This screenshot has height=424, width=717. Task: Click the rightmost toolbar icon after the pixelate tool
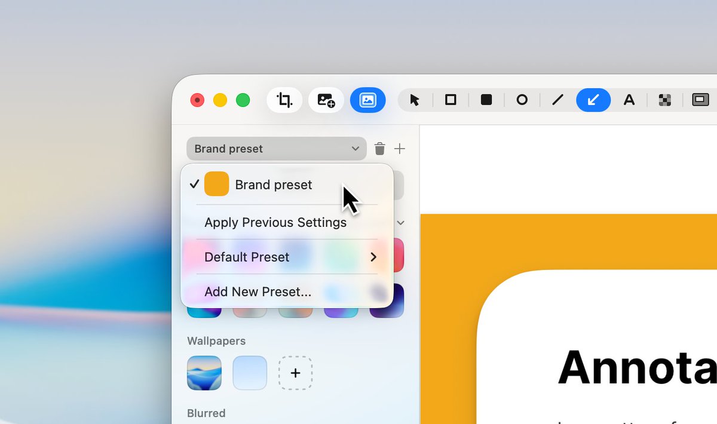pos(700,100)
